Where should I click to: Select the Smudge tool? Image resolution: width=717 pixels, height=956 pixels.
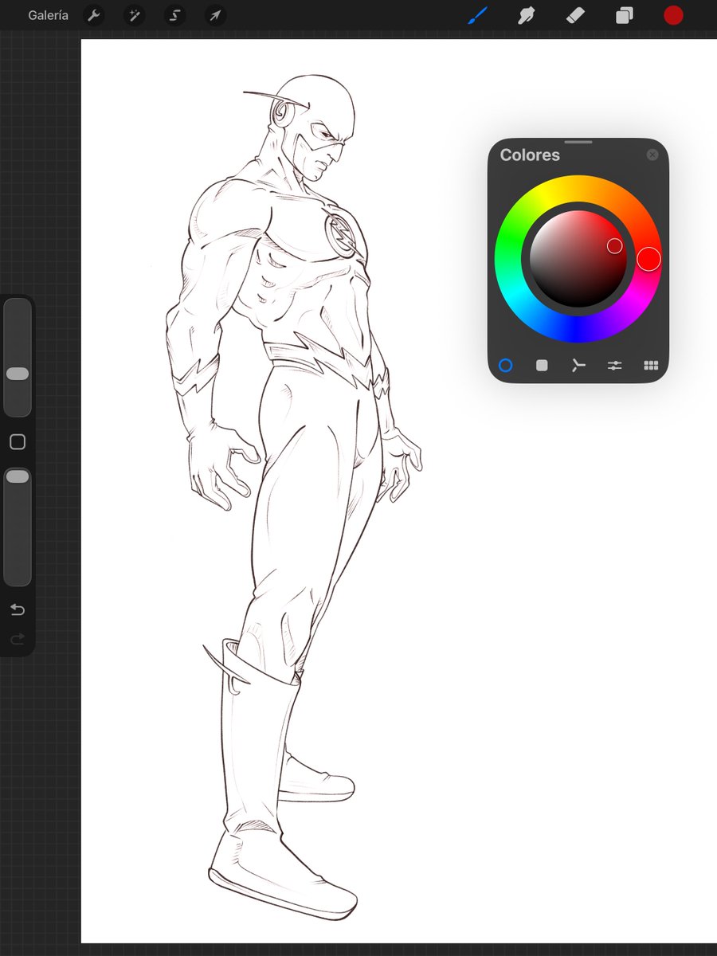click(526, 15)
